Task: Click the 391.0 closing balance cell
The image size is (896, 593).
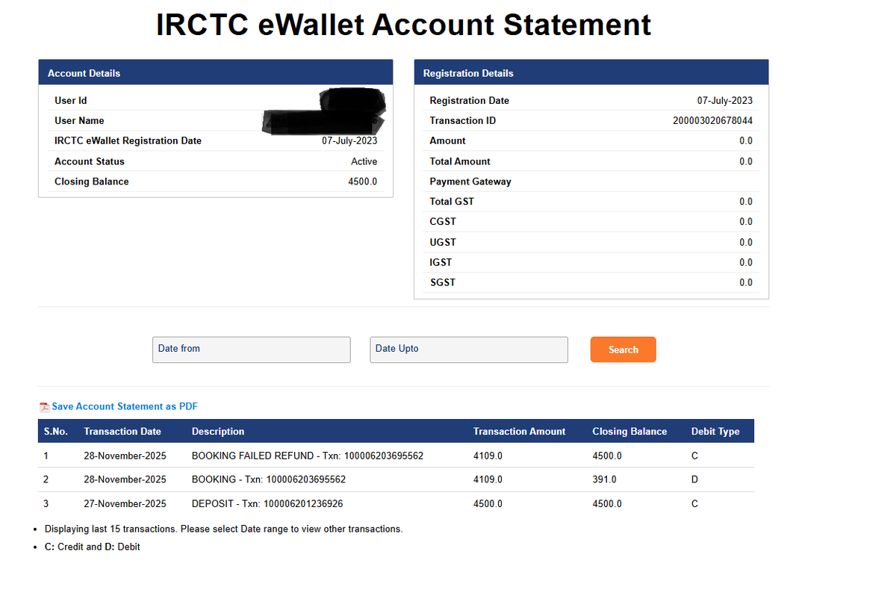Action: [604, 479]
